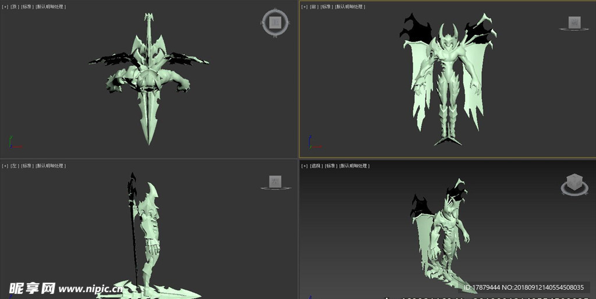596x299 pixels.
Task: Open 标准 menu in the Left (左) viewport
Action: point(27,166)
